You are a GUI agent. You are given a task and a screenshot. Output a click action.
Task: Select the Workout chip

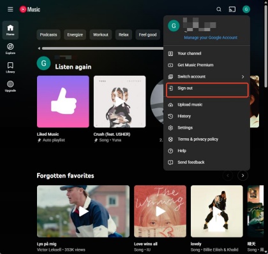[x=101, y=34]
